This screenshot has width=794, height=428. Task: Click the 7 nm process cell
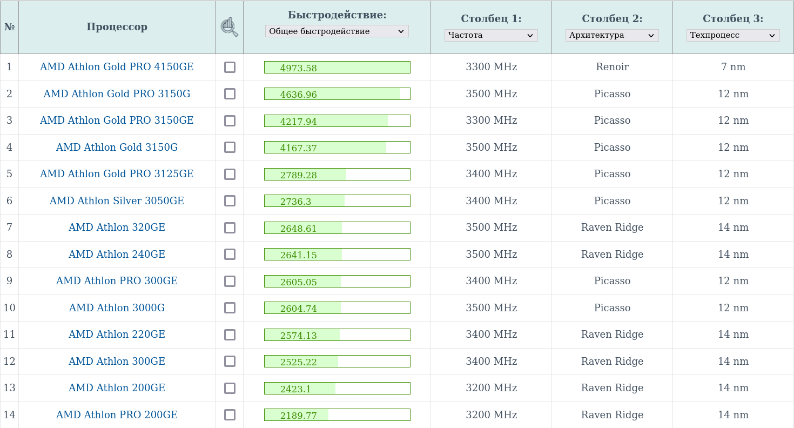pos(733,67)
